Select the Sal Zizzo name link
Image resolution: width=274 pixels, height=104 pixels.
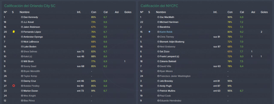165,52
